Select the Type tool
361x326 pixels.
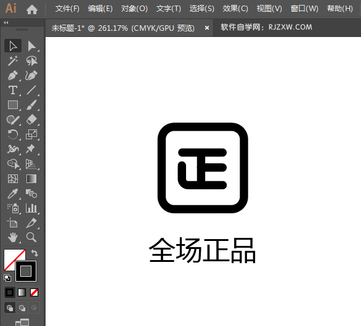tap(13, 90)
